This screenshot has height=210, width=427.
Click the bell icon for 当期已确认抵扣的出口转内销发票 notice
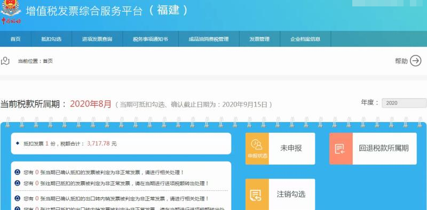click(x=18, y=199)
